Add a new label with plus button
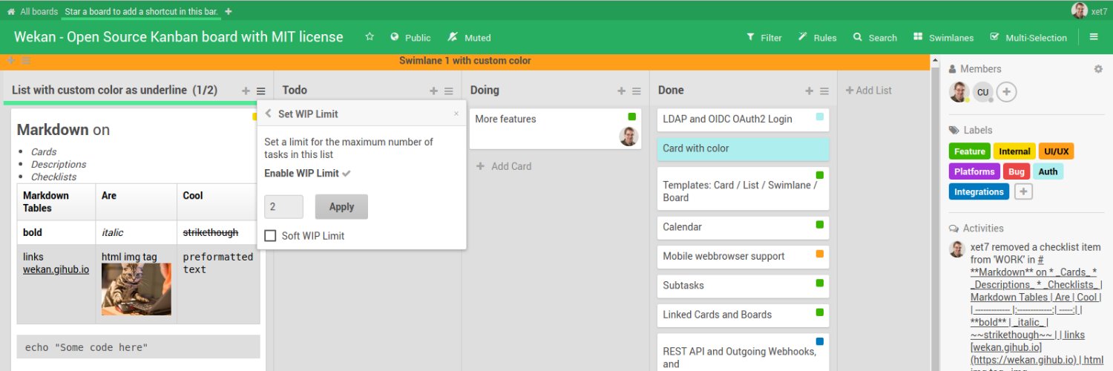Image resolution: width=1113 pixels, height=371 pixels. (x=1023, y=191)
